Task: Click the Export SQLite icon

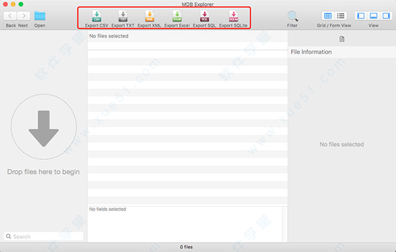Action: 234,16
